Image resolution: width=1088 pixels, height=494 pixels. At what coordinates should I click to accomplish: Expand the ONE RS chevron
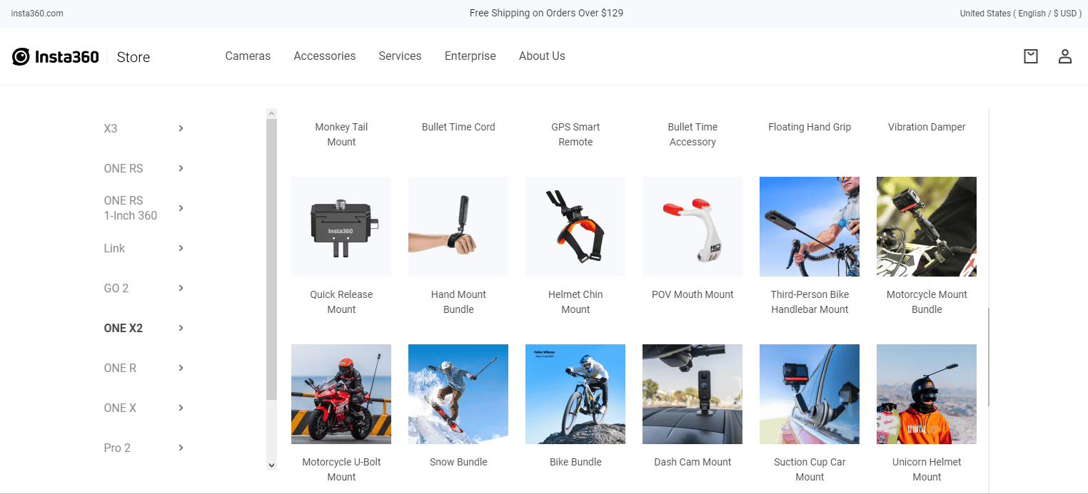[181, 168]
